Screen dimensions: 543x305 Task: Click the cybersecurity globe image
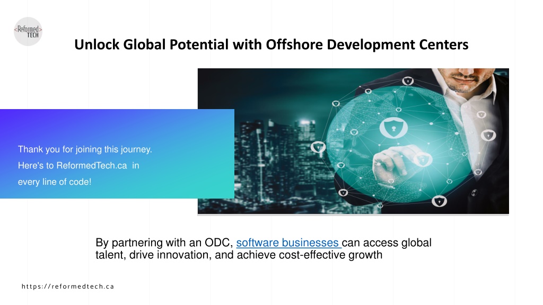click(x=353, y=141)
